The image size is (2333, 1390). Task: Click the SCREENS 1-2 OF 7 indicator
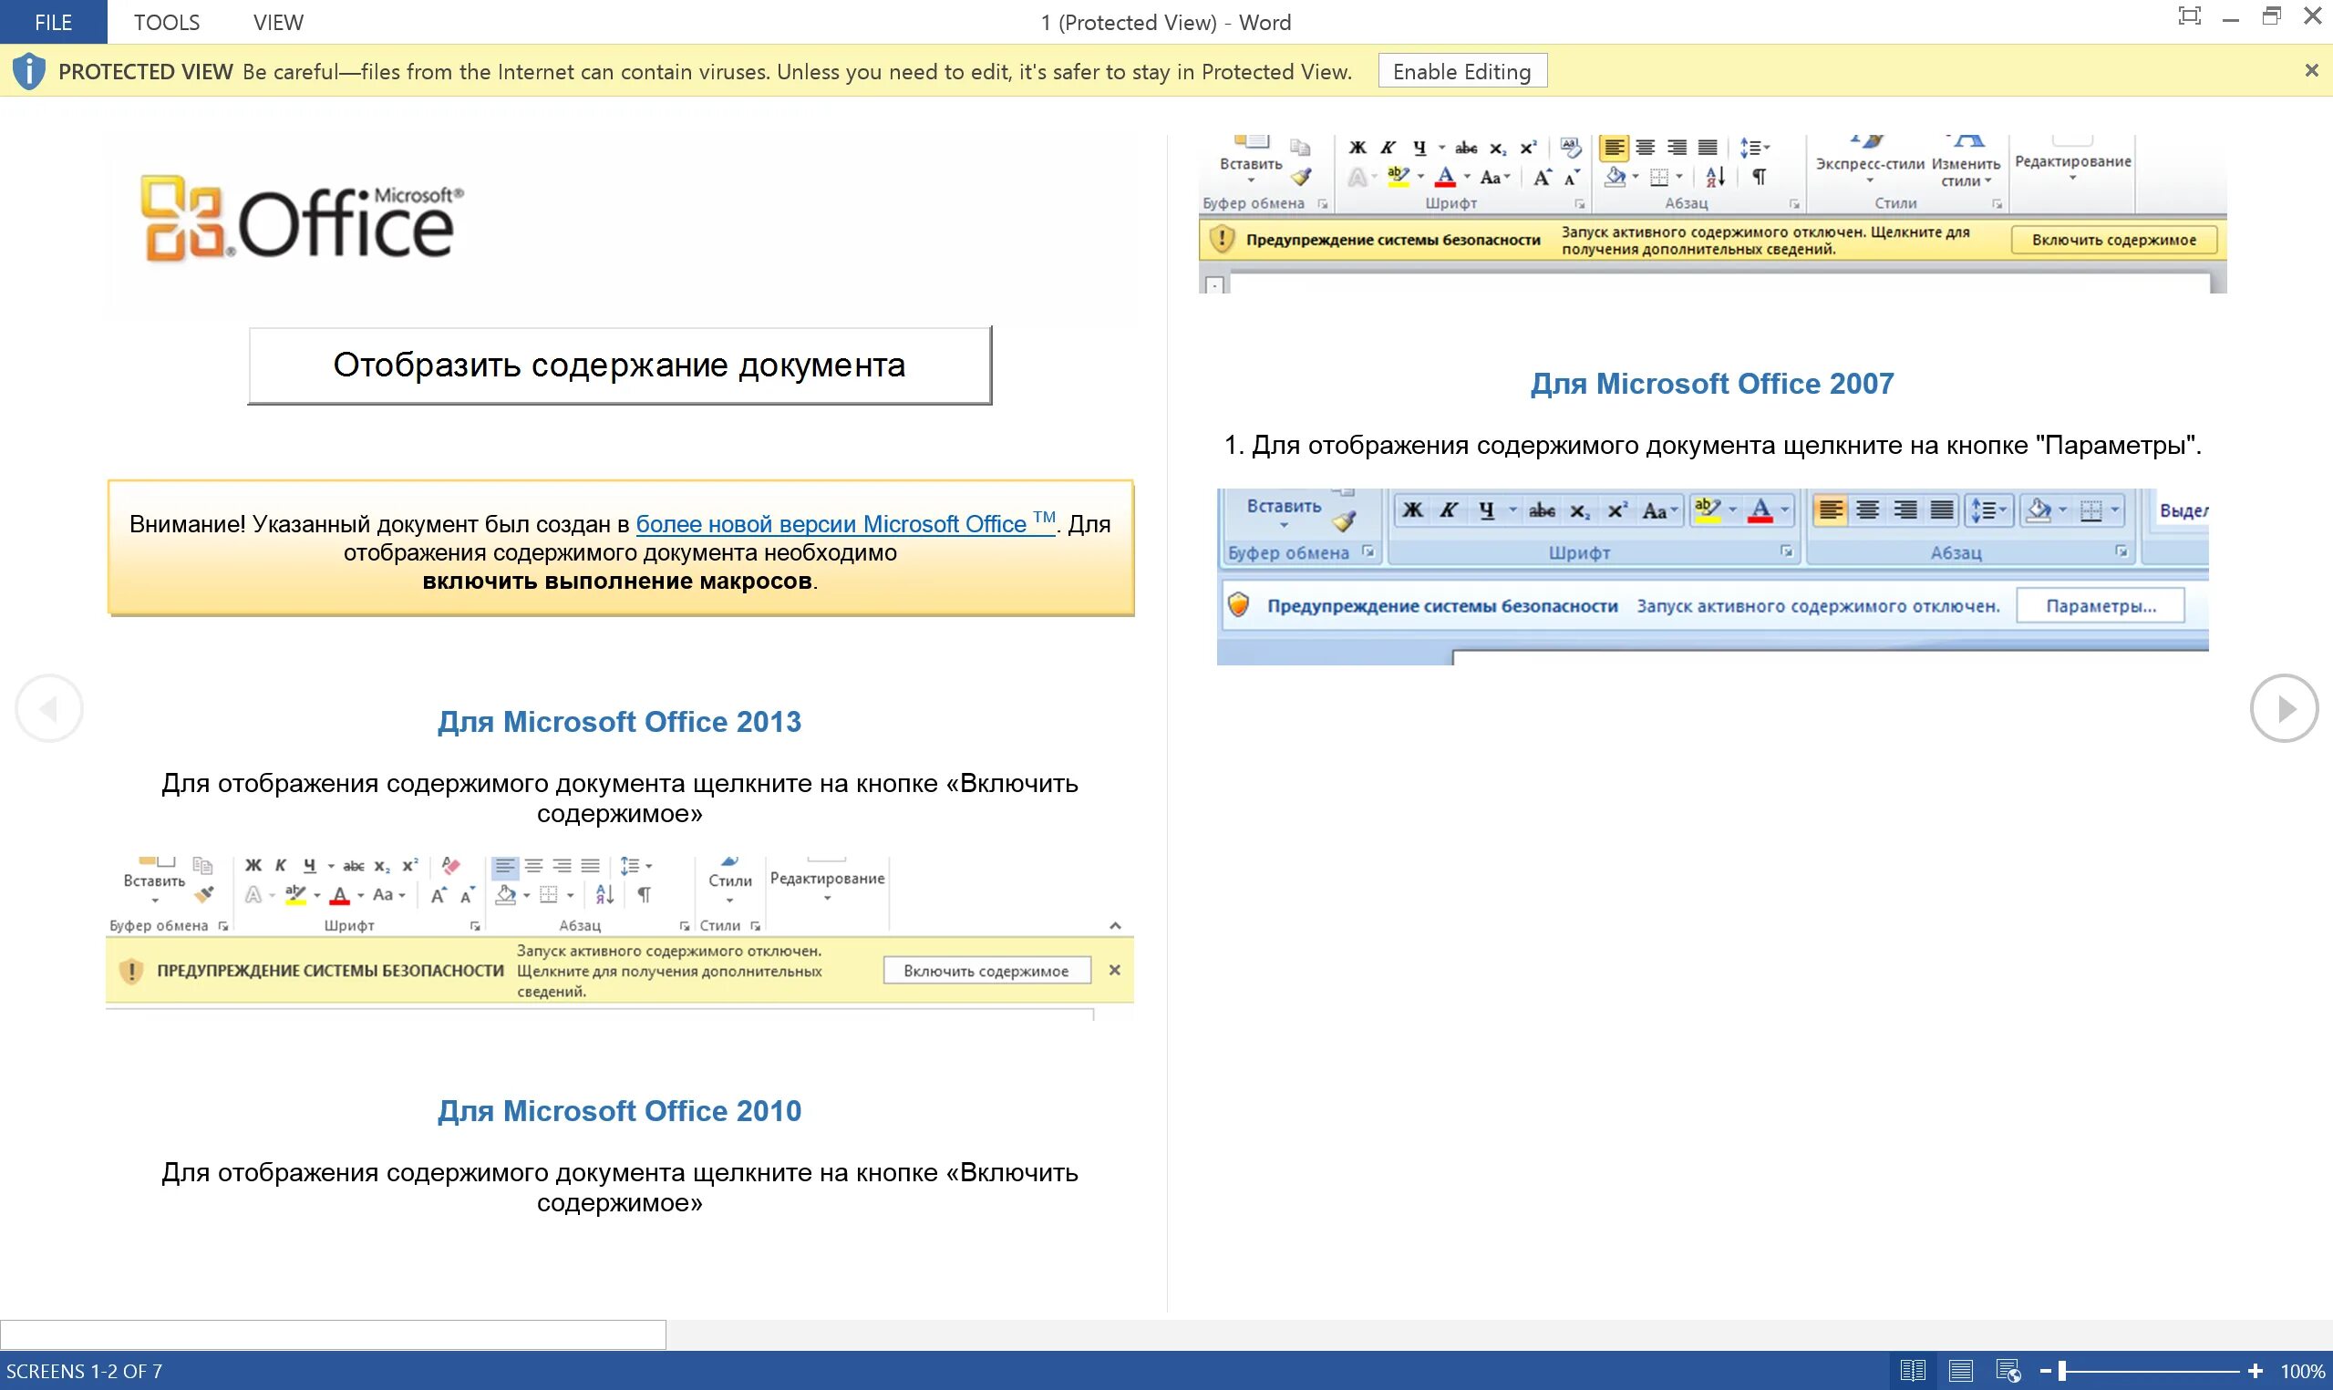click(x=84, y=1372)
